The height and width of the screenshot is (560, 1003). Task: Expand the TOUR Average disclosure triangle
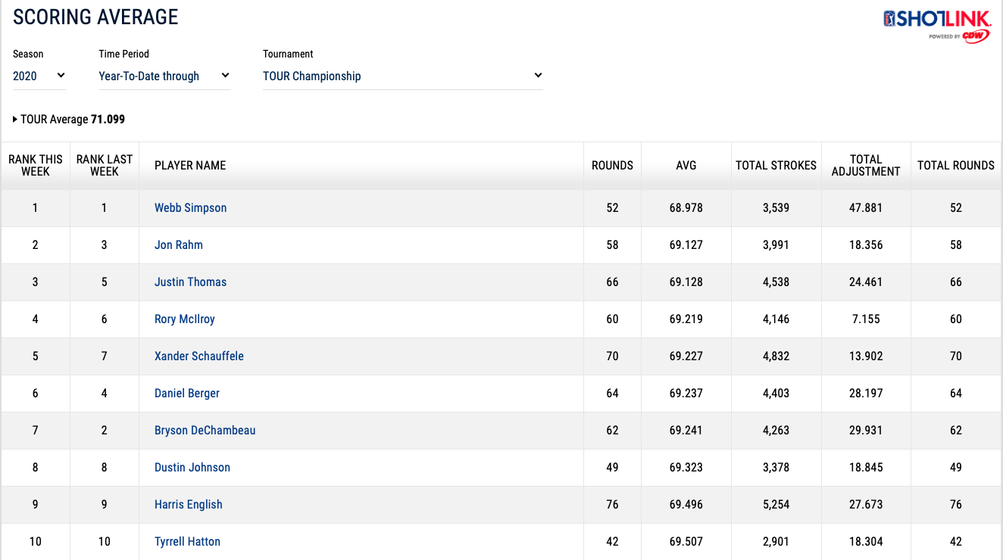coord(15,120)
